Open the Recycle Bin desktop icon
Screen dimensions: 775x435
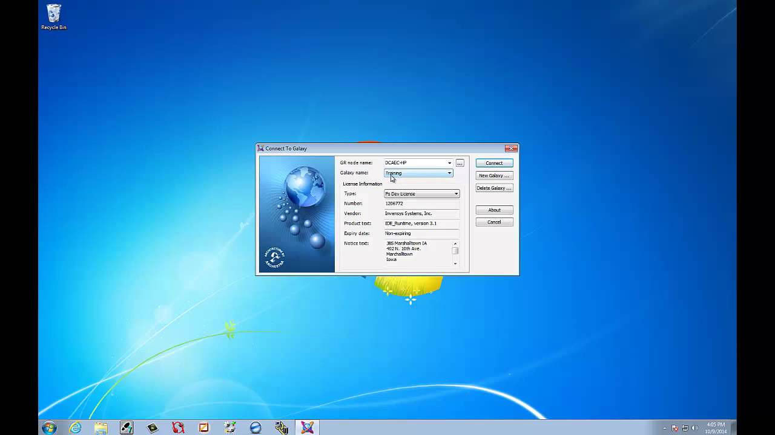(54, 17)
